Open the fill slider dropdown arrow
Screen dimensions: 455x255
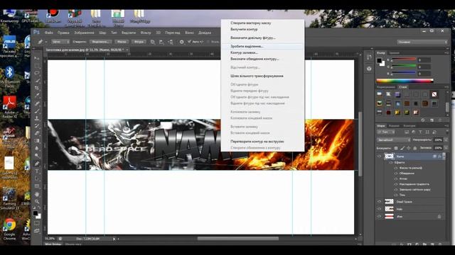(x=446, y=148)
